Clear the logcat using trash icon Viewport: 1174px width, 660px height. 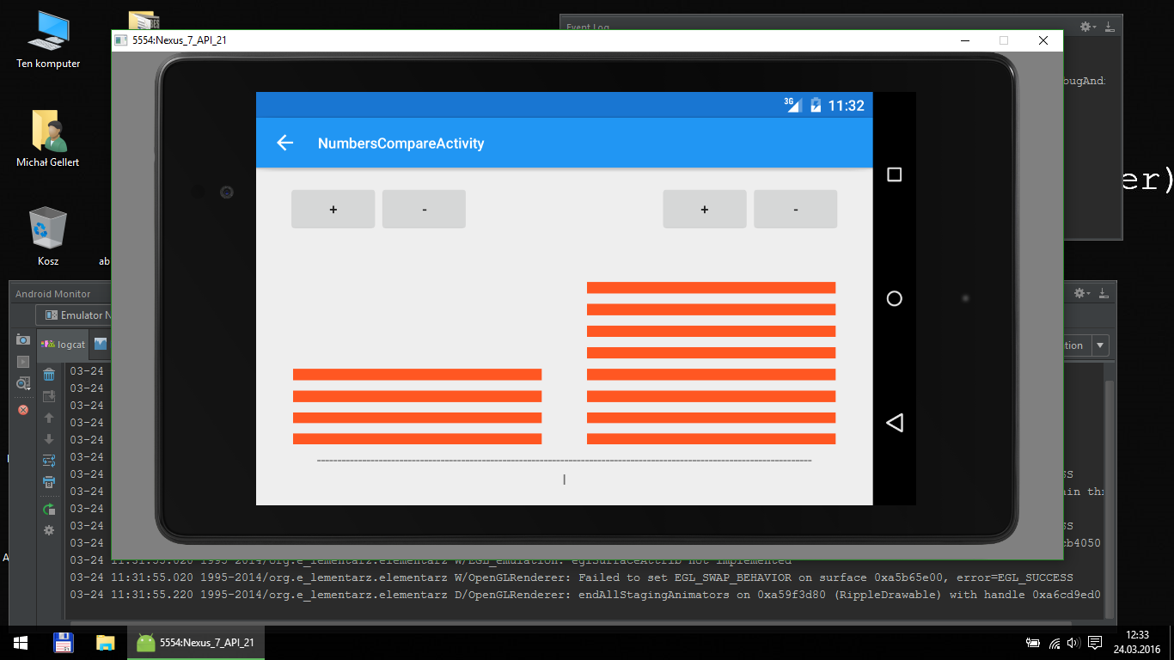click(x=49, y=375)
